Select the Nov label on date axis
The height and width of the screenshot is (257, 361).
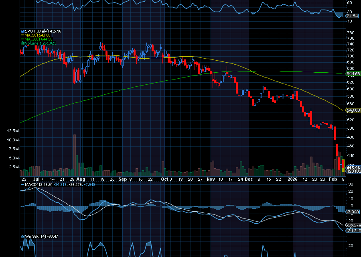(211, 179)
